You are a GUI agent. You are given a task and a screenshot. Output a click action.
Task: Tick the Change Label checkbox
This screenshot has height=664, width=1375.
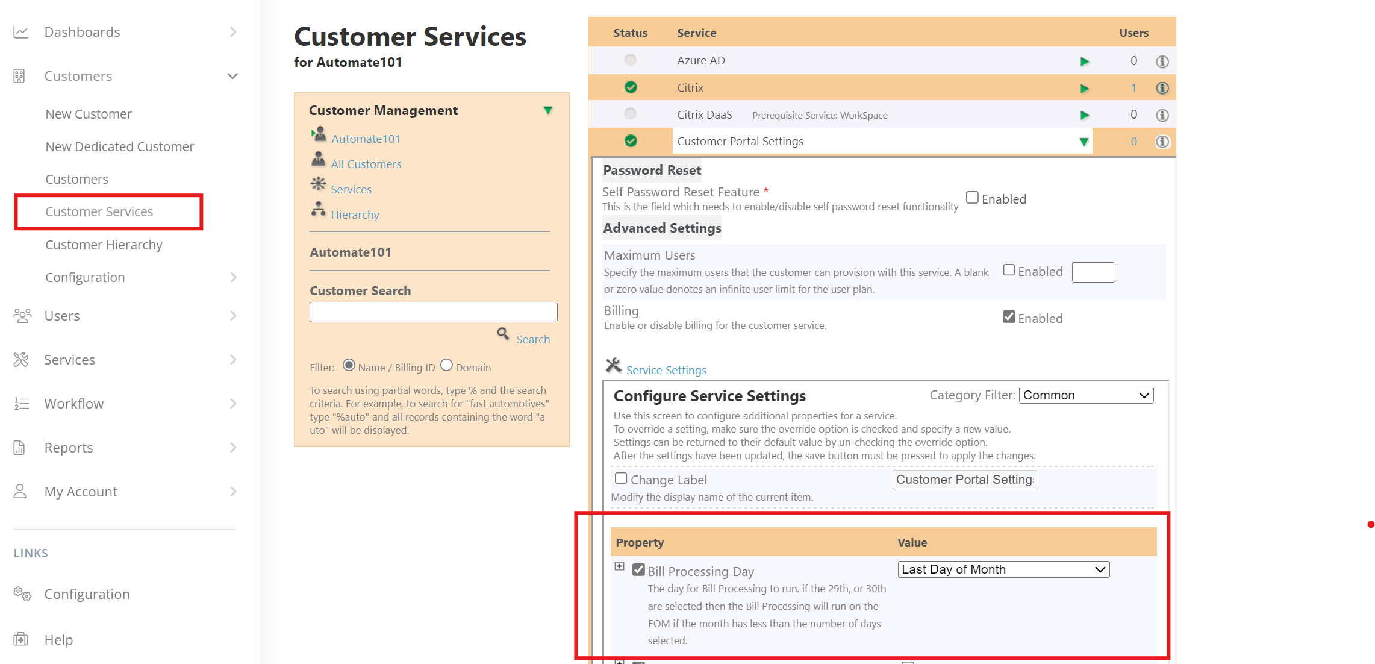tap(620, 478)
